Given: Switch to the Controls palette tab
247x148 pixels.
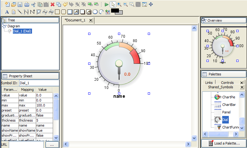Looking at the screenshot, I should [227, 83].
